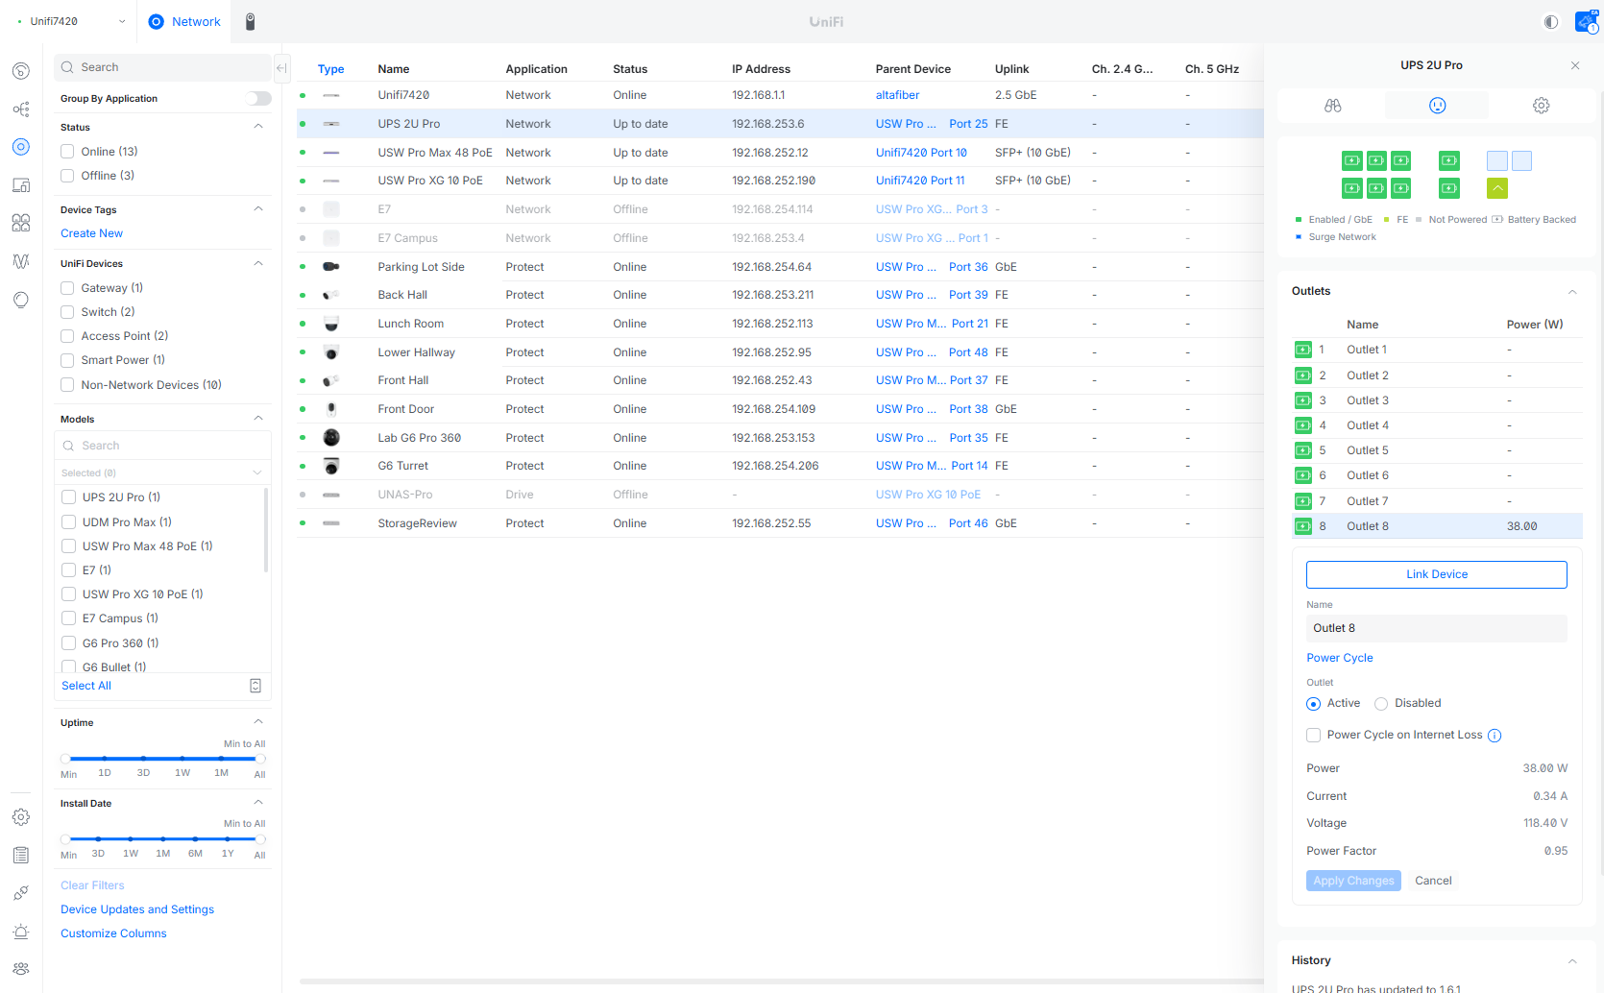The width and height of the screenshot is (1604, 993).
Task: Open the integrations icon in left sidebar
Action: point(21,893)
